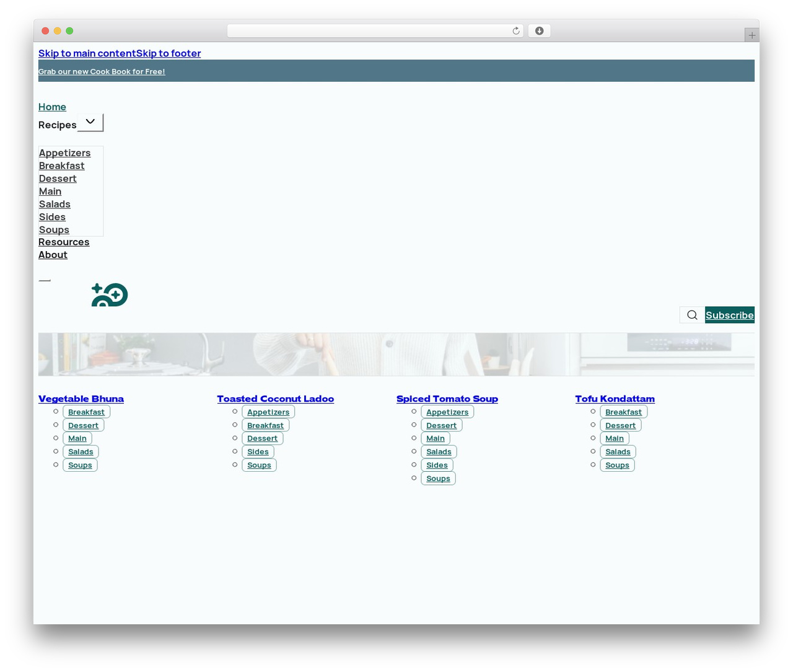Open the free Cook Book banner link
Viewport: 793px width, 672px height.
(102, 71)
